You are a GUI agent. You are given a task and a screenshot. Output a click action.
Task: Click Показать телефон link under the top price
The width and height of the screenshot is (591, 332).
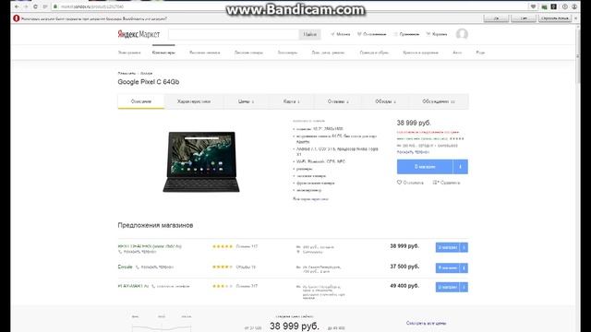coord(413,152)
